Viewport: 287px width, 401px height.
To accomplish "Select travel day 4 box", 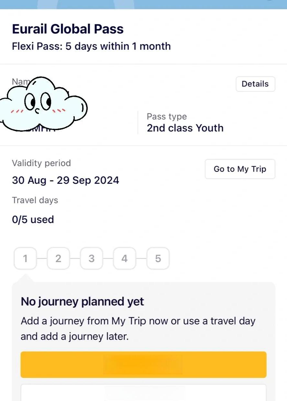I will point(125,258).
